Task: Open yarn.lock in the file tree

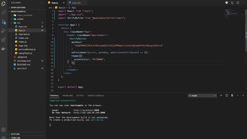Action: click(x=27, y=68)
